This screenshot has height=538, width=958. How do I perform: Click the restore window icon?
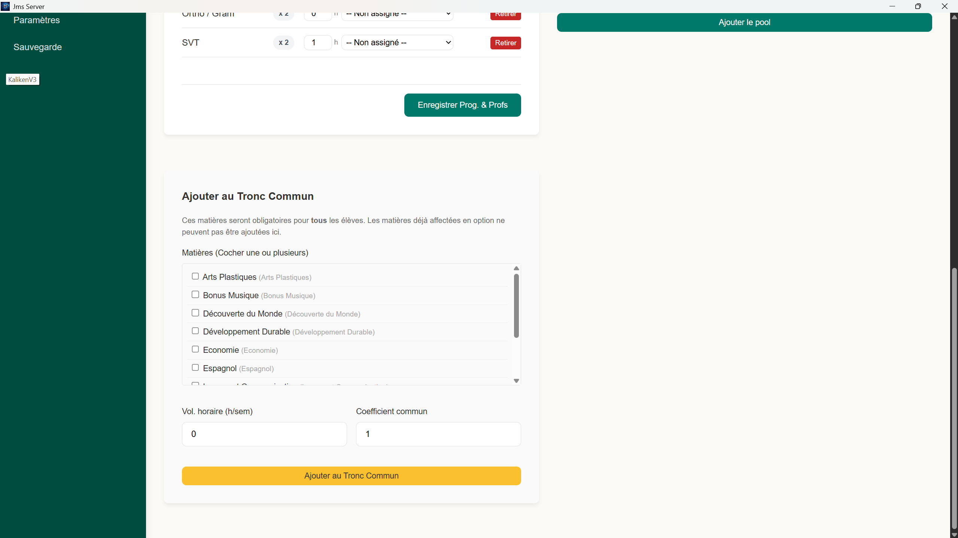(918, 6)
